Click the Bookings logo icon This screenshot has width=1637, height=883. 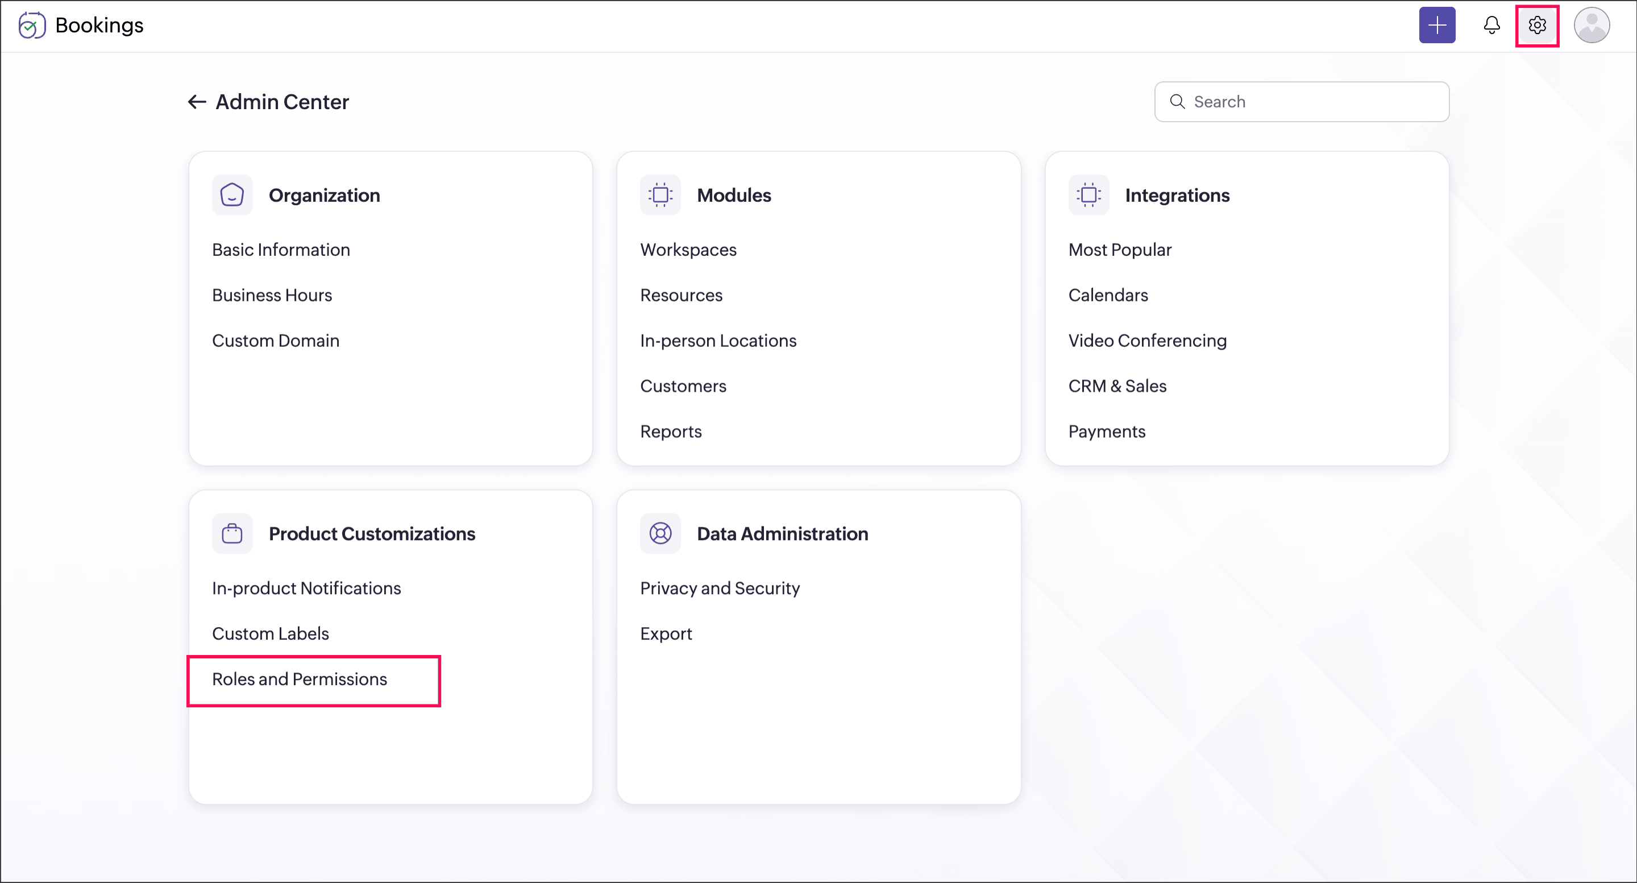(x=31, y=26)
